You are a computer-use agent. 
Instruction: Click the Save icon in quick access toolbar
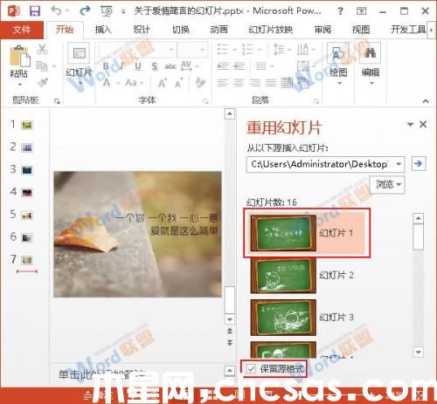(35, 11)
